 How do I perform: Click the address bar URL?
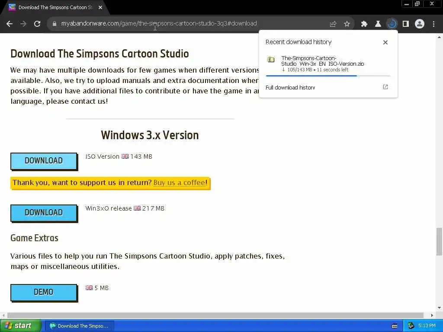click(x=159, y=24)
